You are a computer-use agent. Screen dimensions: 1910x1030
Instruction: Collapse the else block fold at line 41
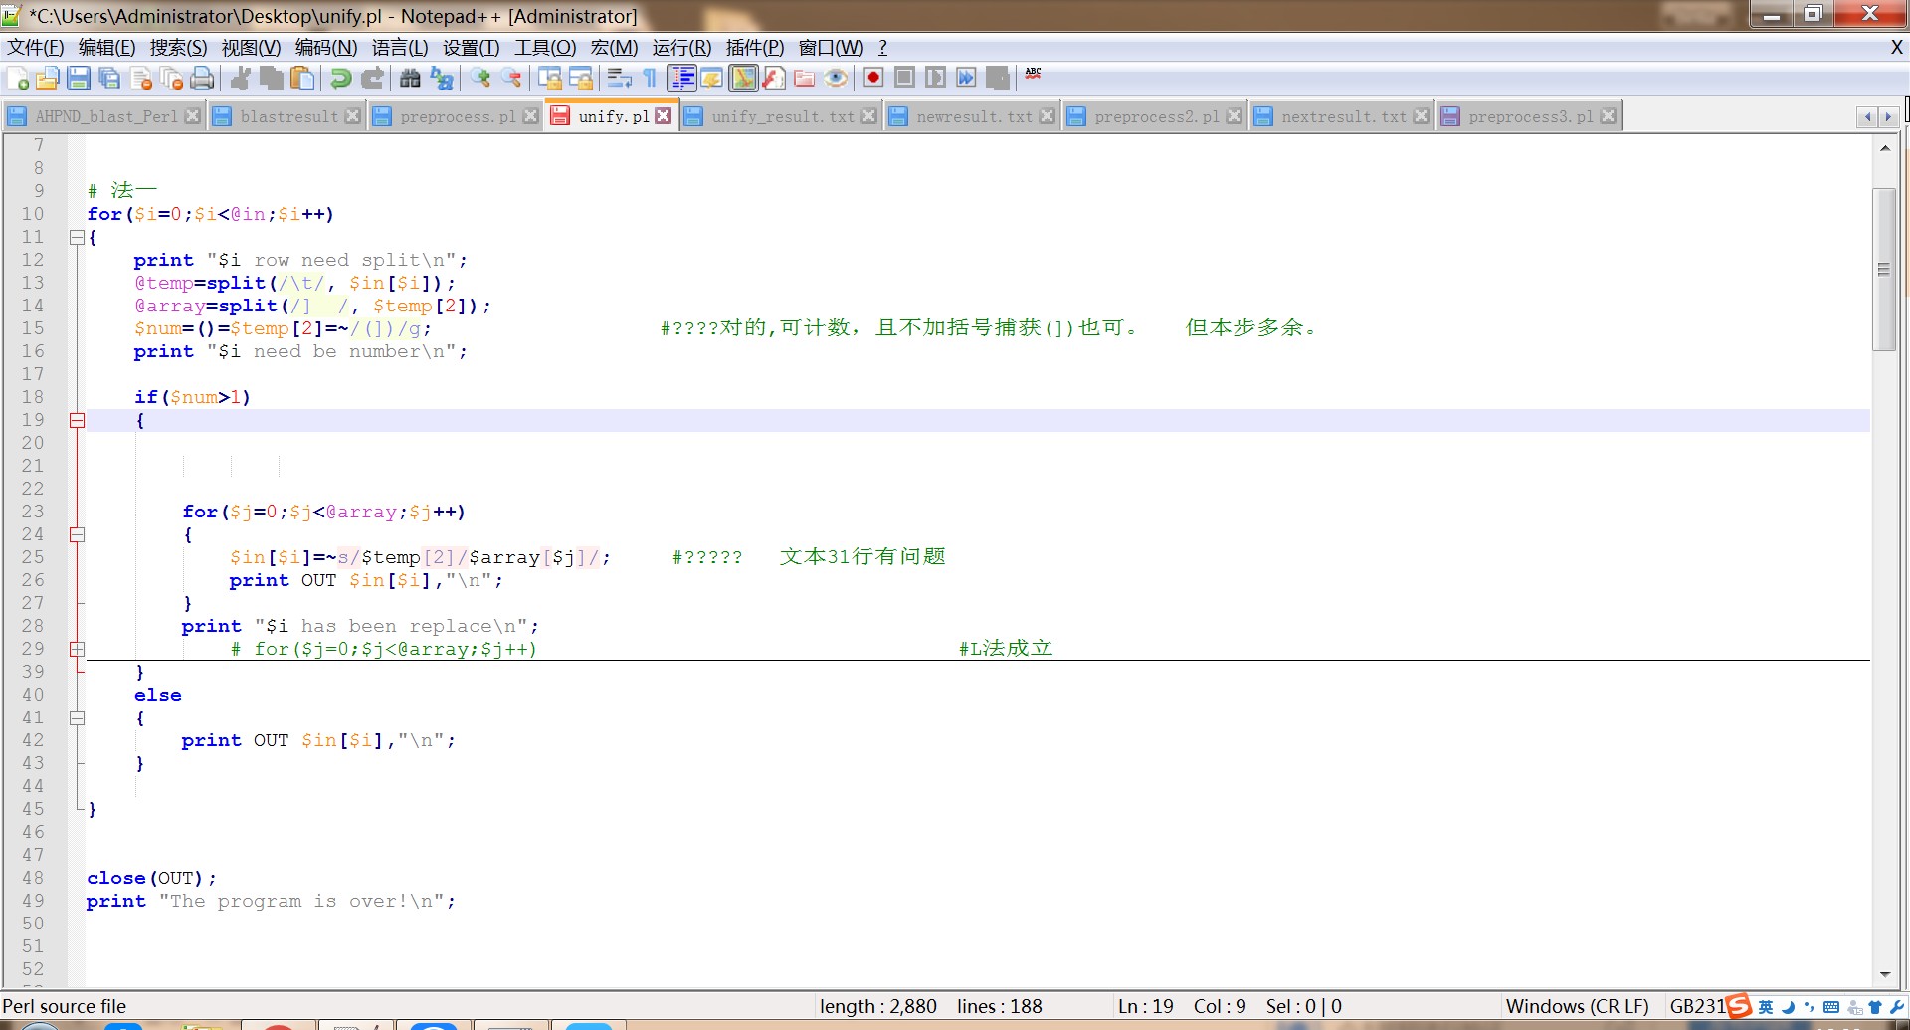pos(77,719)
